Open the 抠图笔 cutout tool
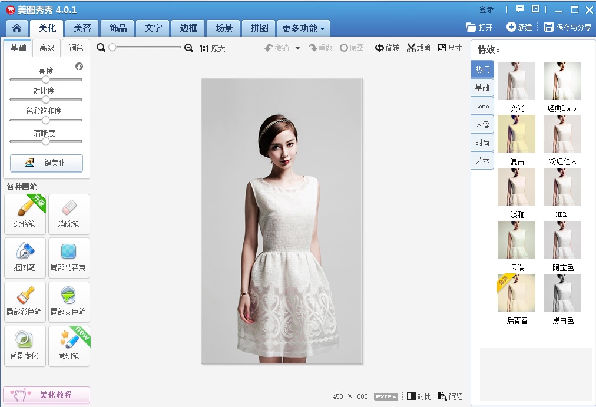The width and height of the screenshot is (596, 407). tap(25, 257)
